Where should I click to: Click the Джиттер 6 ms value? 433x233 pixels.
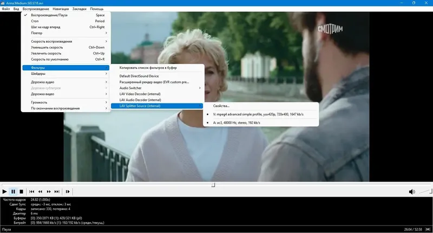coord(34,213)
